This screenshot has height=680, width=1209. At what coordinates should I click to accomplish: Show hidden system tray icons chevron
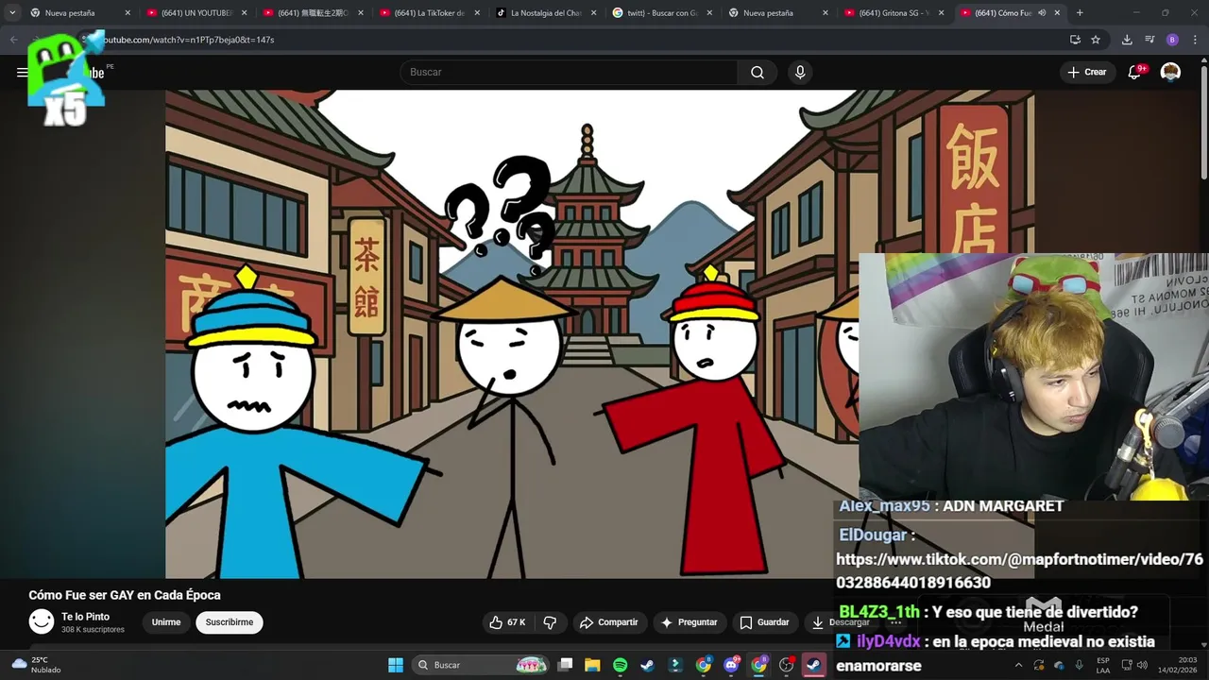(x=1018, y=665)
